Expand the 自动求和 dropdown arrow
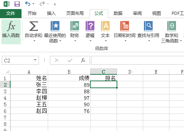The height and width of the screenshot is (131, 184). [x=34, y=41]
